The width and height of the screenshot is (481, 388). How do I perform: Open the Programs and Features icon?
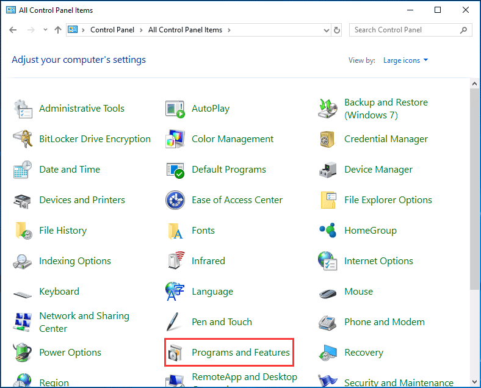point(175,353)
